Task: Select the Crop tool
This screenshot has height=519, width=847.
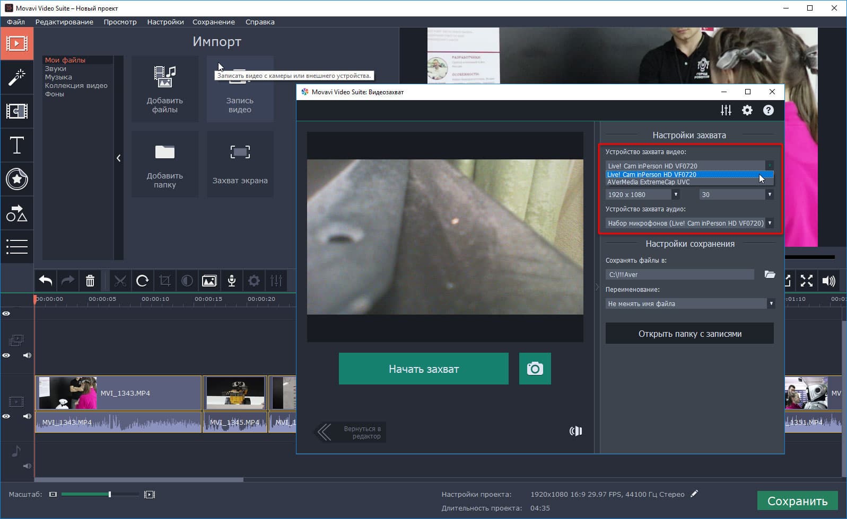Action: click(x=165, y=281)
